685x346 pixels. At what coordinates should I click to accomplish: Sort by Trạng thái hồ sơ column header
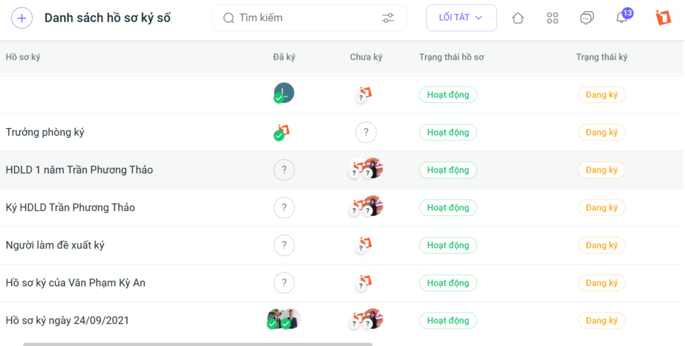(452, 57)
